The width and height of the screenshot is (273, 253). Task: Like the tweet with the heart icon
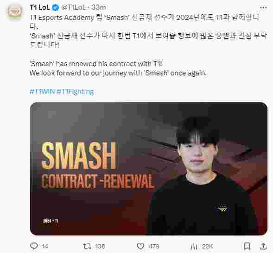tap(140, 246)
